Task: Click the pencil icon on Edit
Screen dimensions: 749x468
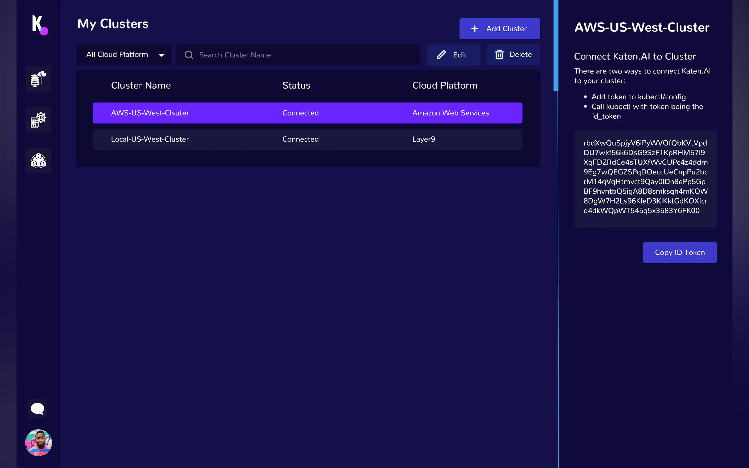Action: pos(441,55)
